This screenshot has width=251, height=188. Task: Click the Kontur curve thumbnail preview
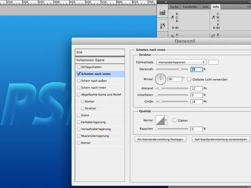tap(160, 120)
